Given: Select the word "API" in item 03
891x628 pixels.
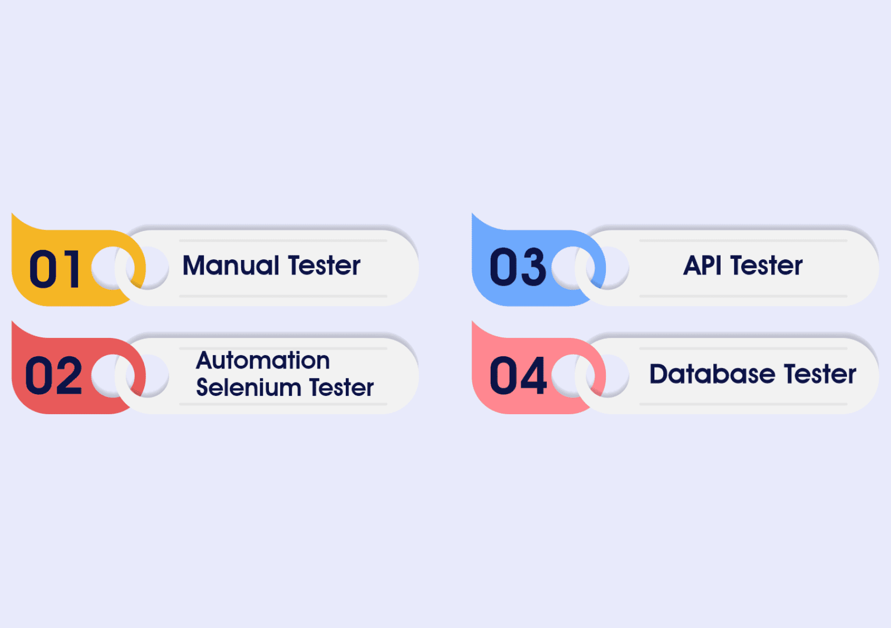Looking at the screenshot, I should coord(702,266).
